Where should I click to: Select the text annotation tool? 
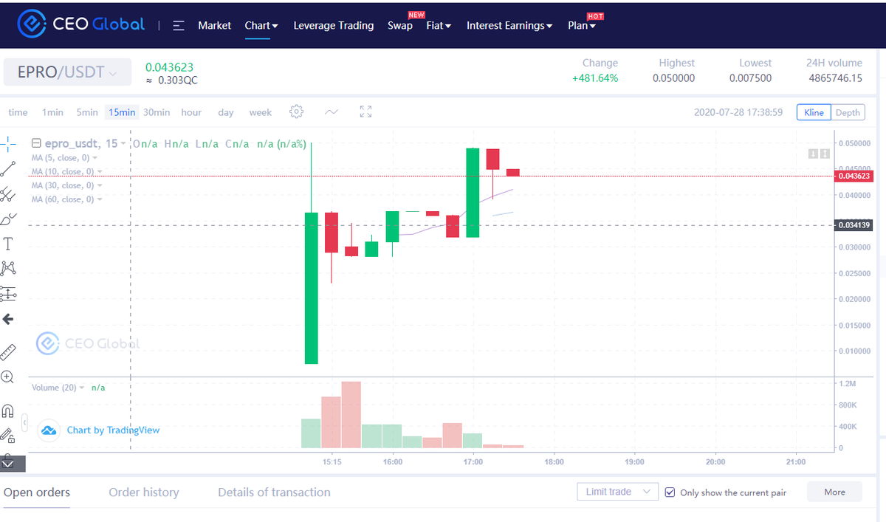pos(7,244)
